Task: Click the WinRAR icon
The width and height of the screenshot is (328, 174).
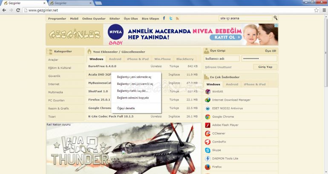Action: pyautogui.click(x=208, y=92)
